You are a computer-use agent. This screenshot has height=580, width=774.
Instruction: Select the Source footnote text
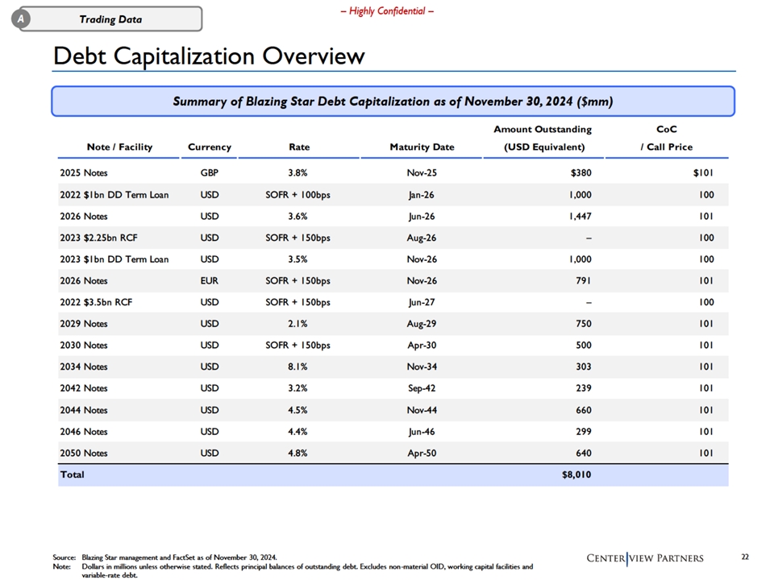click(x=164, y=557)
